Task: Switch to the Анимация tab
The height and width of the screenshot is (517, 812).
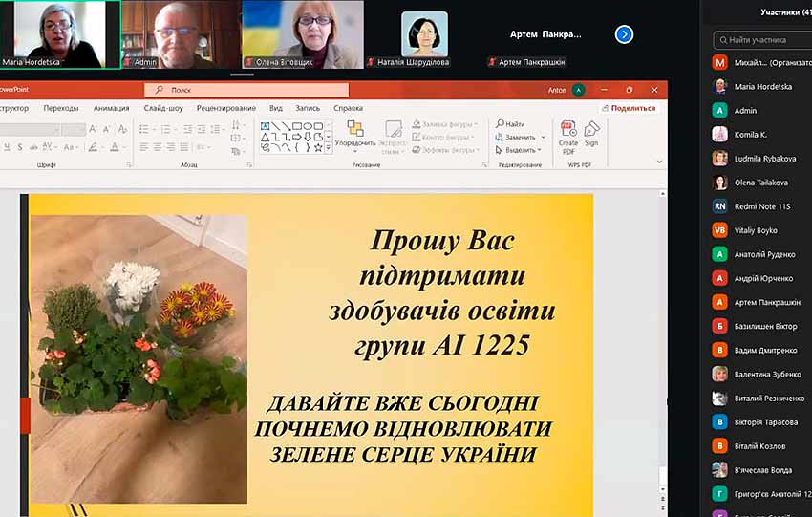Action: coord(112,108)
